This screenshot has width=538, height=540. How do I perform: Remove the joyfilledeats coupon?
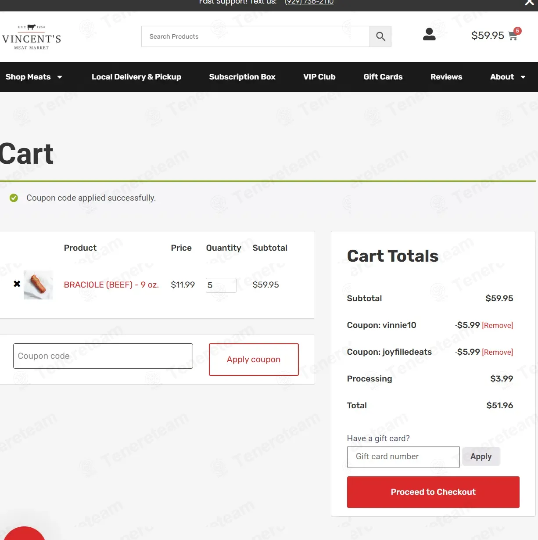pyautogui.click(x=498, y=352)
